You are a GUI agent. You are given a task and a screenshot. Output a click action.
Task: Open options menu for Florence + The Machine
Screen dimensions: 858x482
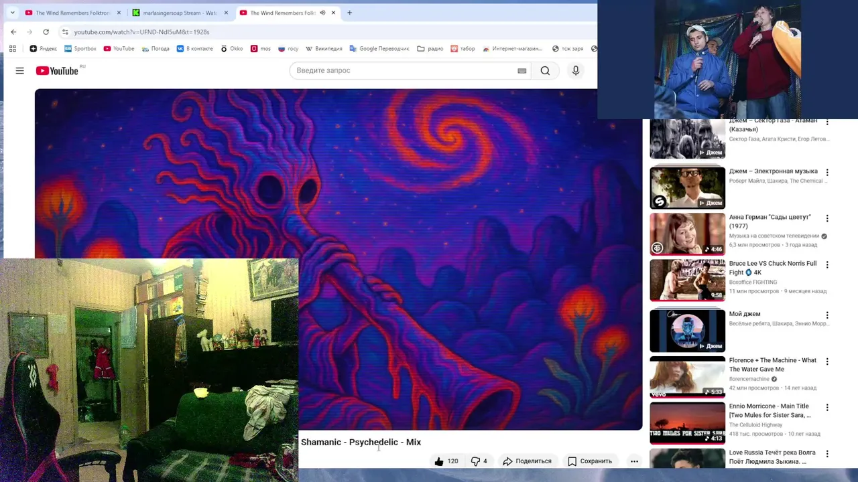(x=827, y=361)
